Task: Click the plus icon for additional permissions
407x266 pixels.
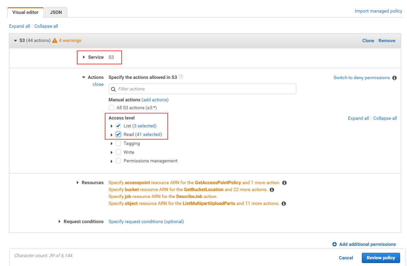Action: pyautogui.click(x=334, y=244)
